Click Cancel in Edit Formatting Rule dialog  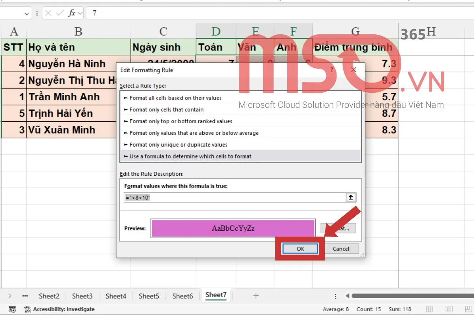click(x=341, y=249)
